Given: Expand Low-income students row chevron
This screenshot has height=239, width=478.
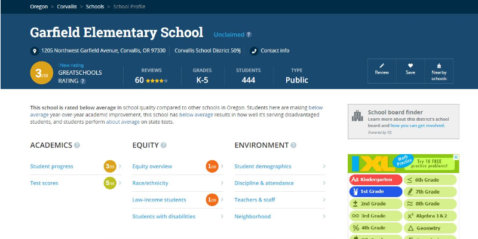Looking at the screenshot, I should (x=222, y=200).
